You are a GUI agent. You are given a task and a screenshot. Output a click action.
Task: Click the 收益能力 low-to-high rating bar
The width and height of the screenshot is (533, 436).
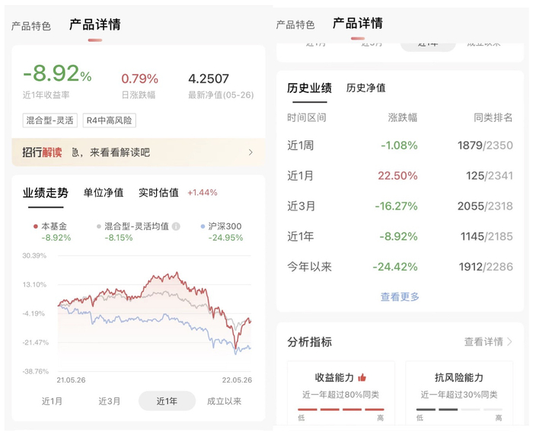(341, 410)
